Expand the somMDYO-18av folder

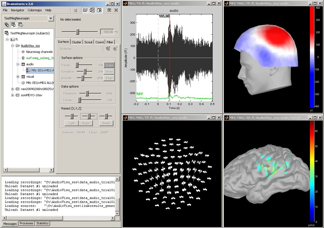click(12, 95)
